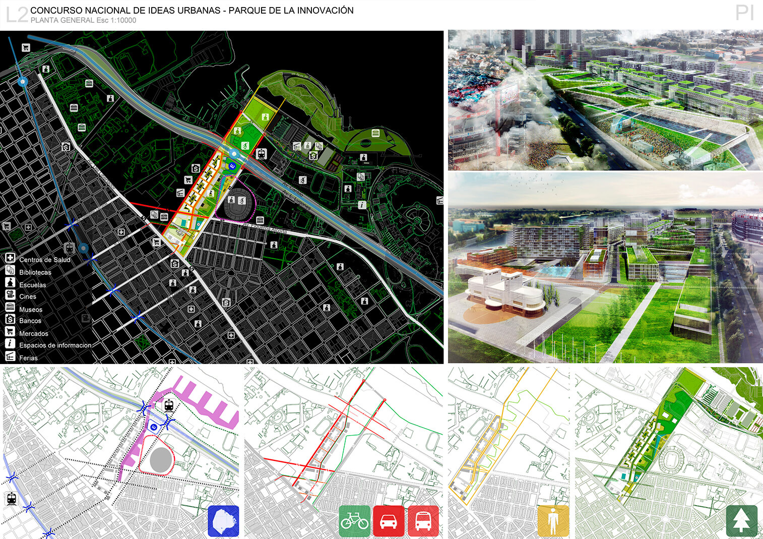Click the Centros de Salud cross icon
The image size is (763, 539).
(10, 258)
